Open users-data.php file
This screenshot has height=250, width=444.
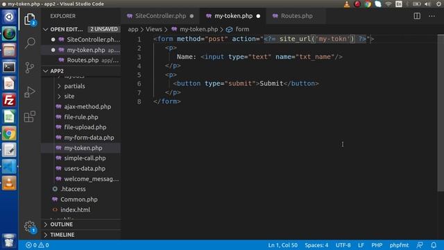[85, 168]
